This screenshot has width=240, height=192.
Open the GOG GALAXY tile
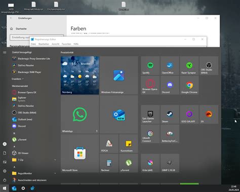pos(189,114)
